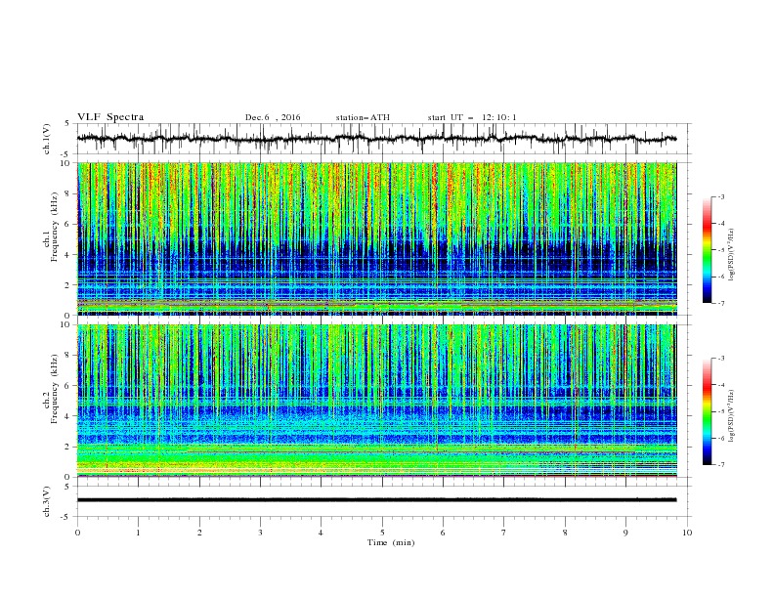Click the '5' volt tick on ch.1 waveform axis

(67, 123)
